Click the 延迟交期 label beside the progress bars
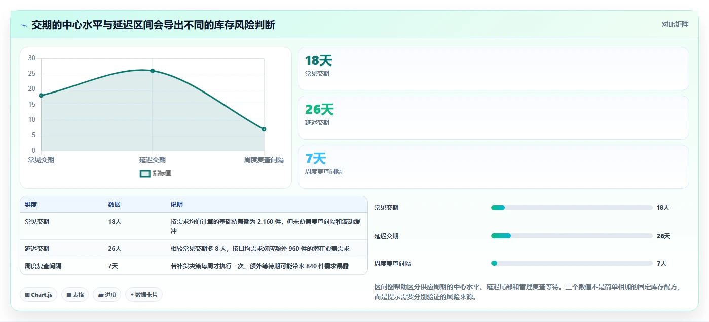 (386, 236)
